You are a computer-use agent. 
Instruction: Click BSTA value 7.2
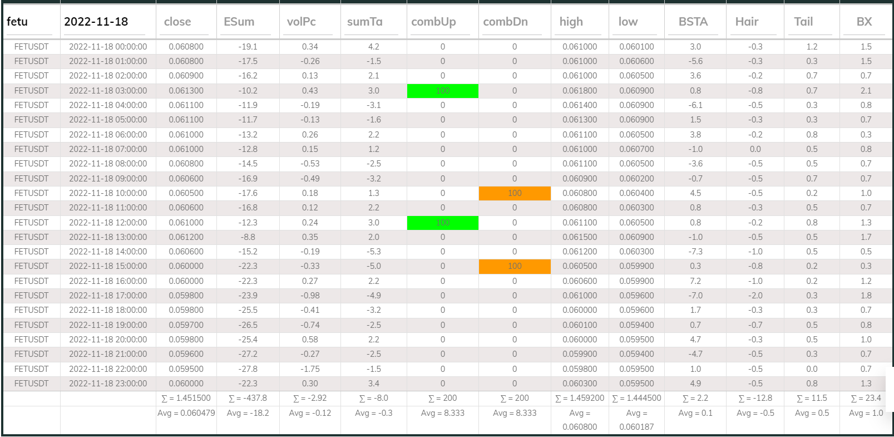point(695,281)
